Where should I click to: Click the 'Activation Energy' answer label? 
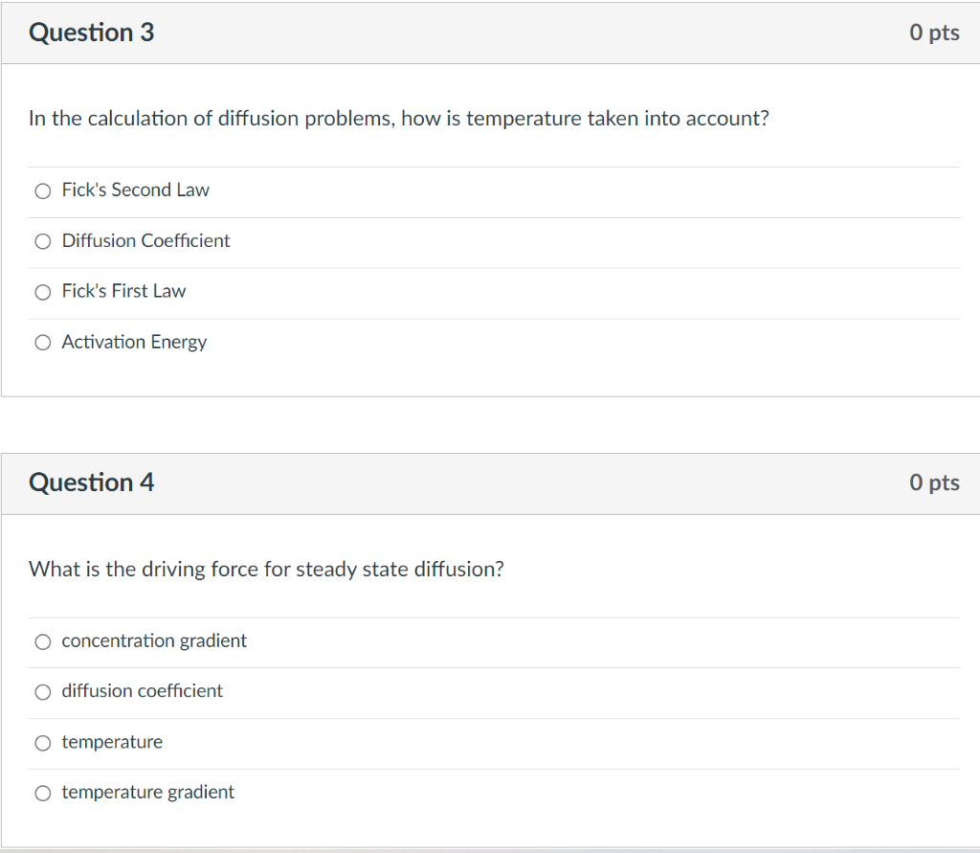pyautogui.click(x=134, y=342)
